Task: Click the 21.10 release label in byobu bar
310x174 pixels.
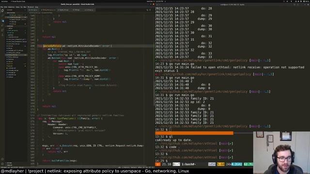Action: point(167,164)
